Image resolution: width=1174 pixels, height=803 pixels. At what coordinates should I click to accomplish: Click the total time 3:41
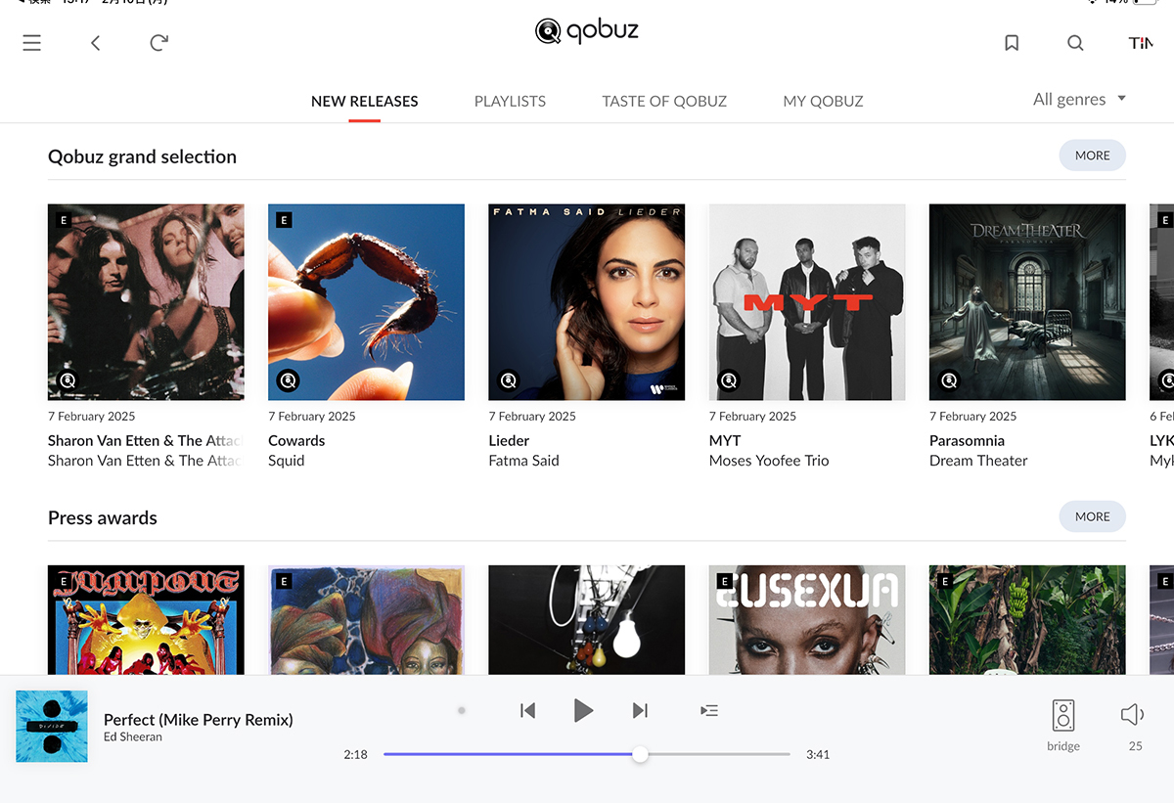pos(818,755)
